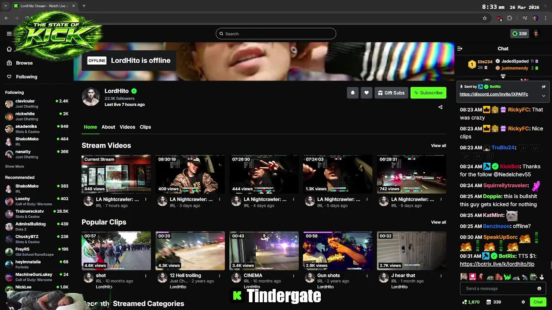Open Following in the sidebar
552x310 pixels.
(26, 77)
